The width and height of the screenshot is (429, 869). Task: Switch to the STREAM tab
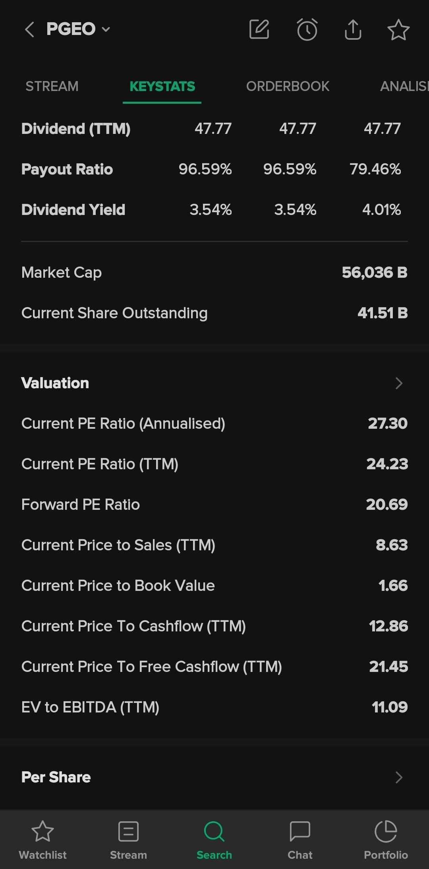[52, 86]
